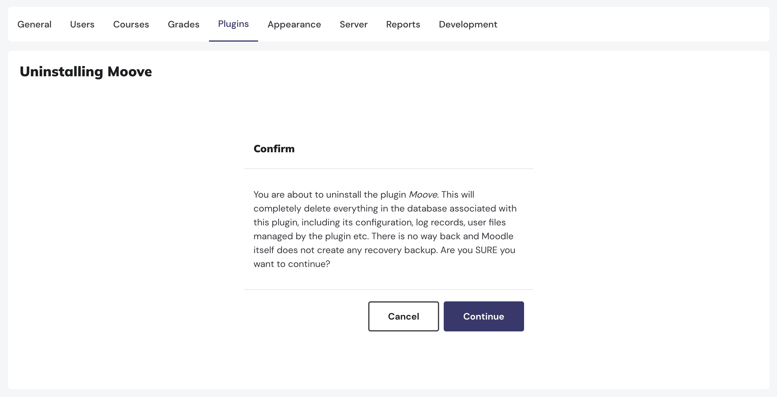
Task: Click the Cancel button
Action: pos(403,316)
